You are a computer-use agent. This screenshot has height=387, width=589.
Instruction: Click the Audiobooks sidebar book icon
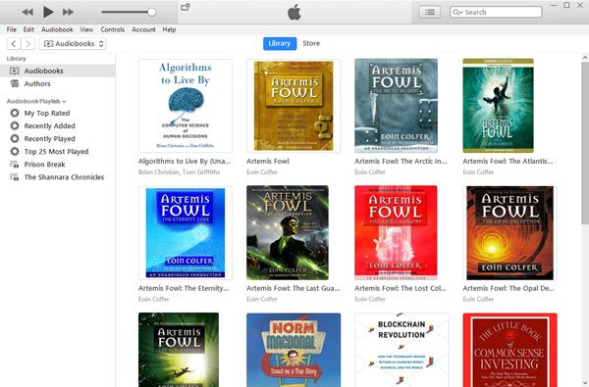15,71
